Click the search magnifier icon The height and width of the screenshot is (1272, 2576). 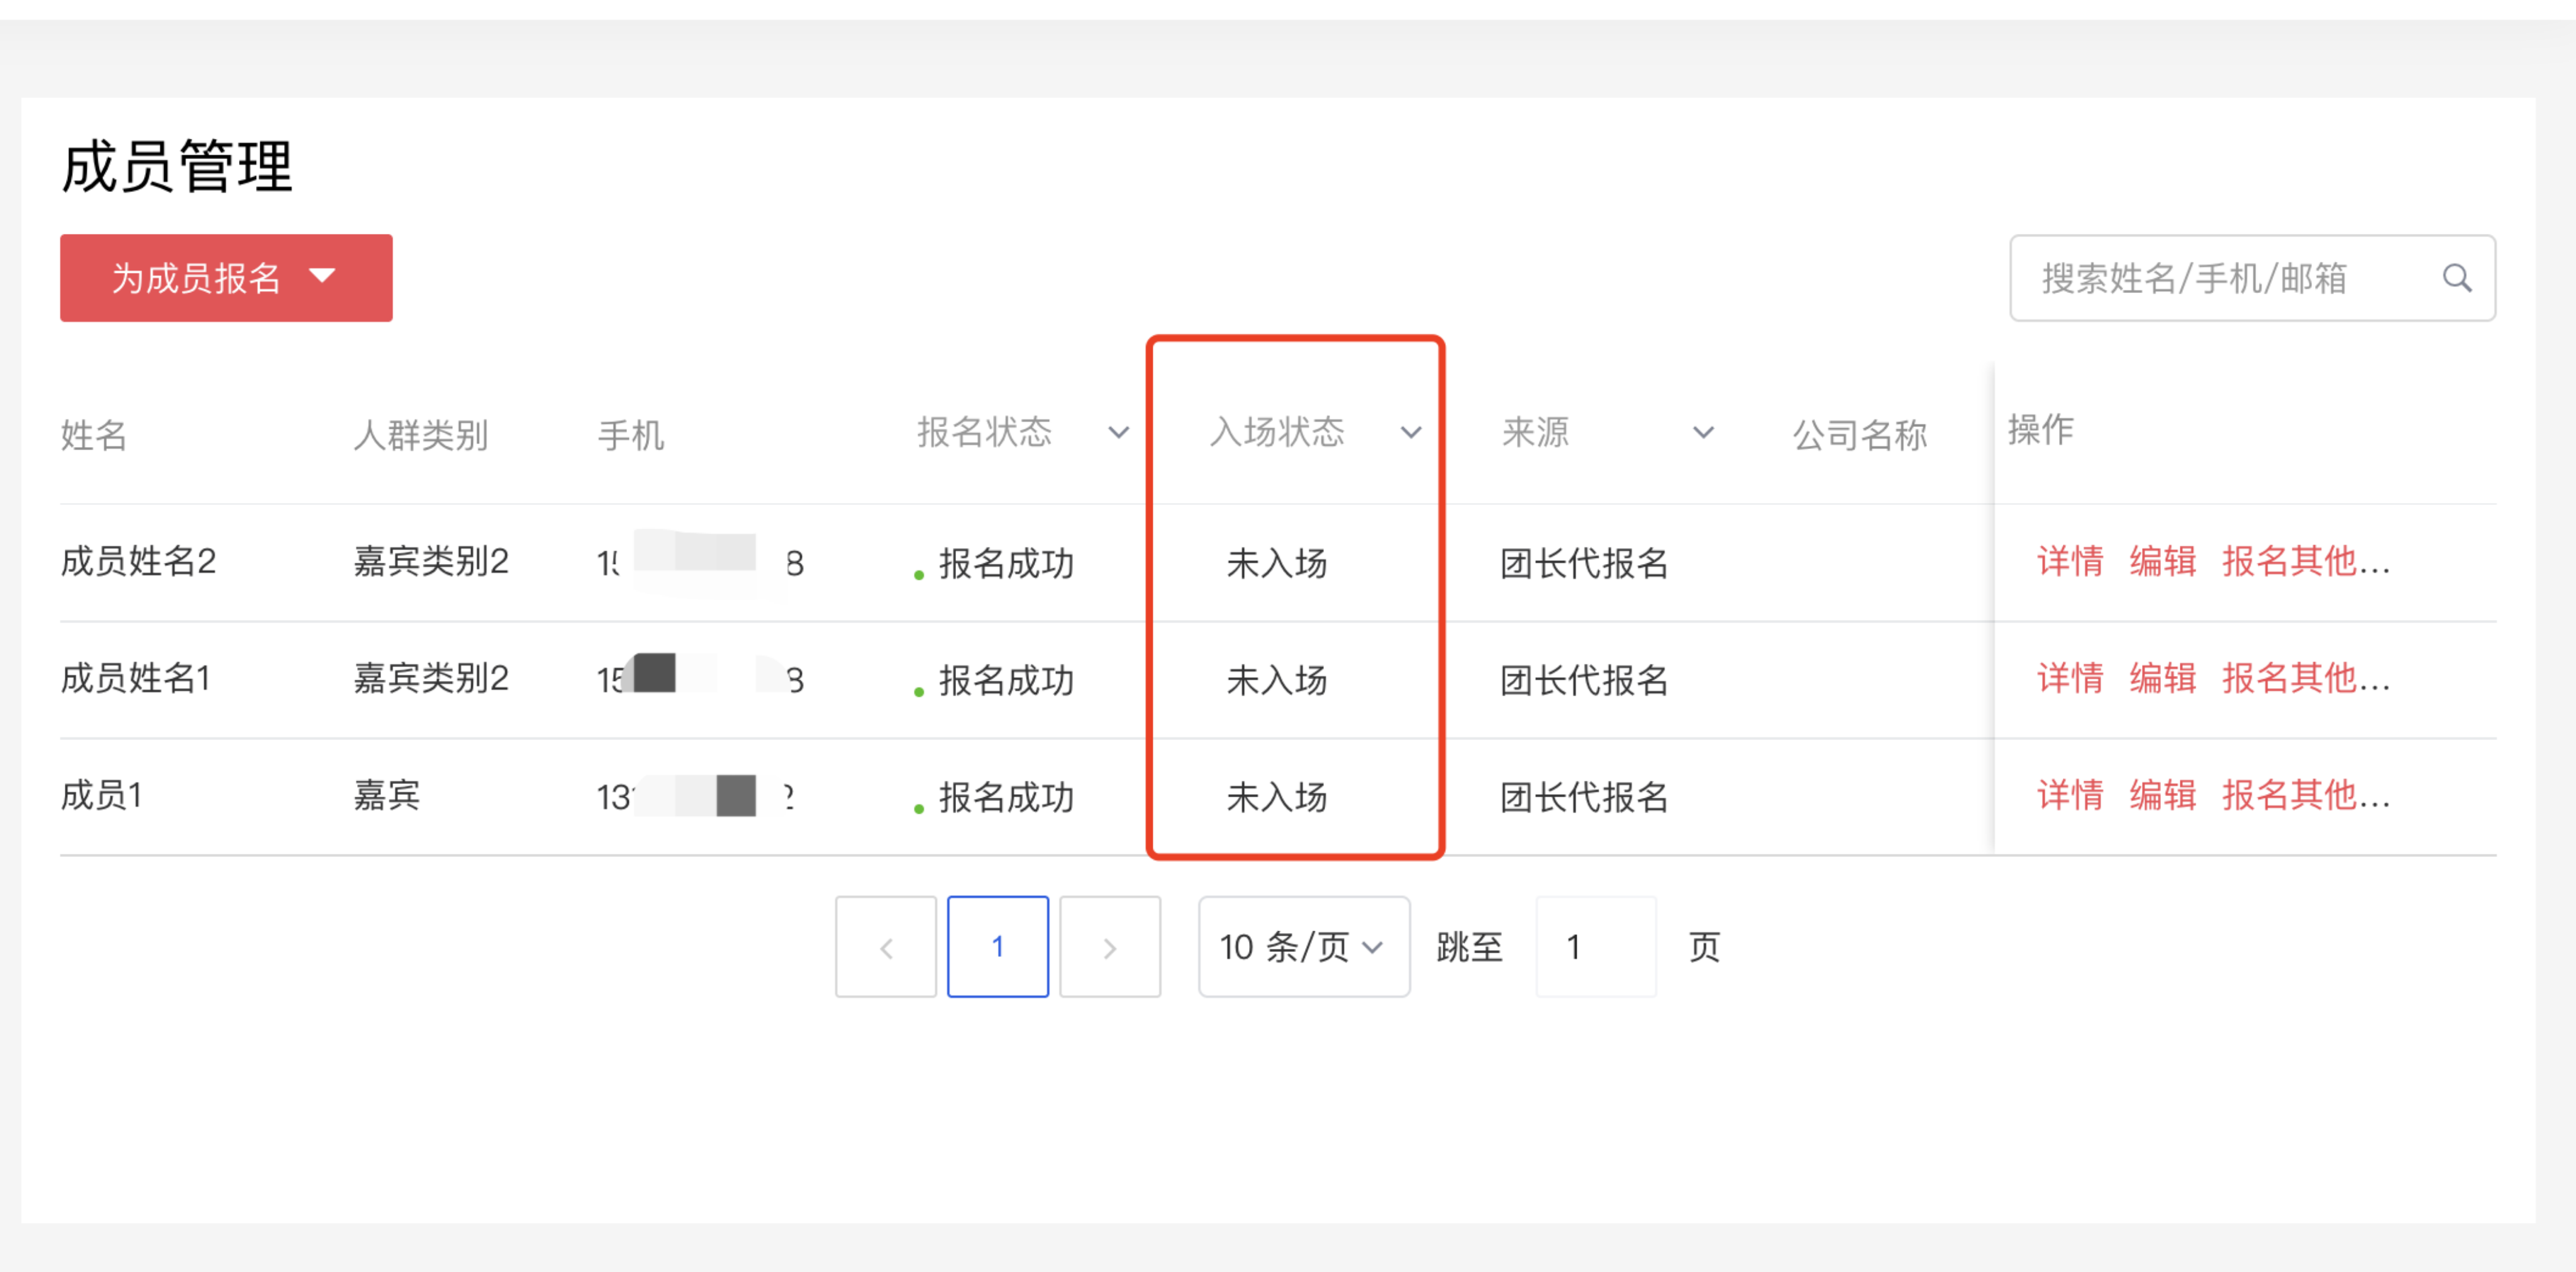[x=2456, y=278]
